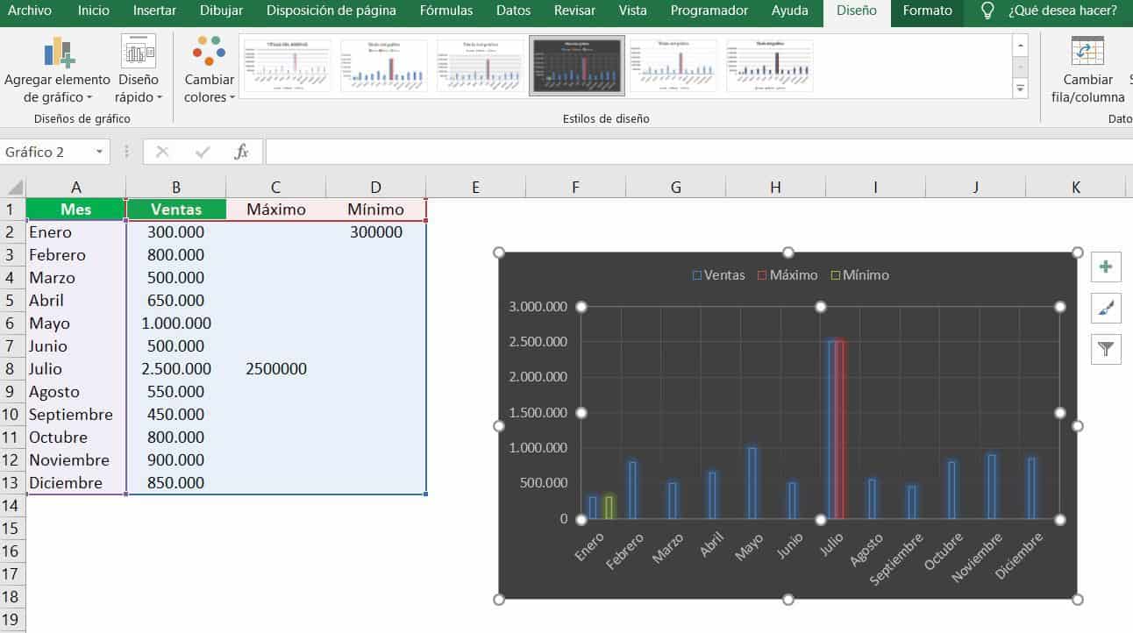Click the Ventas legend entry in chart
The image size is (1133, 633).
pyautogui.click(x=718, y=275)
